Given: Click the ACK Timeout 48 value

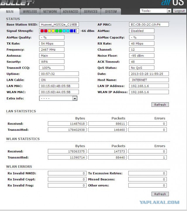Looking at the screenshot, I should pyautogui.click(x=142, y=62).
